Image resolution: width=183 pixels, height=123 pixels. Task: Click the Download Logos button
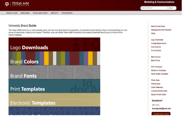pyautogui.click(x=161, y=114)
